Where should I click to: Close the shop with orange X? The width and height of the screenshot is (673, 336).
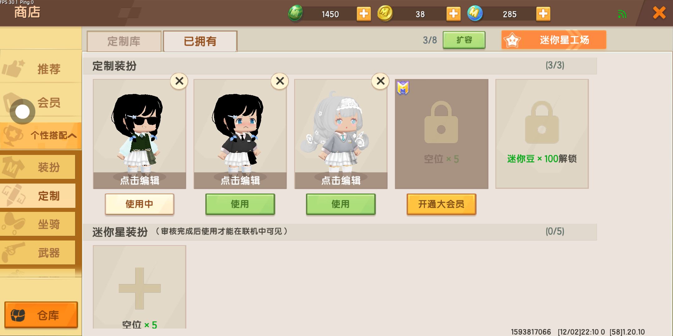(x=659, y=13)
